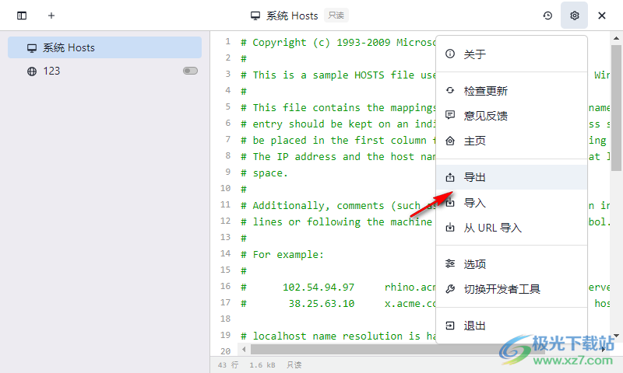Click the 系统 Hosts title text
623x373 pixels.
click(292, 16)
